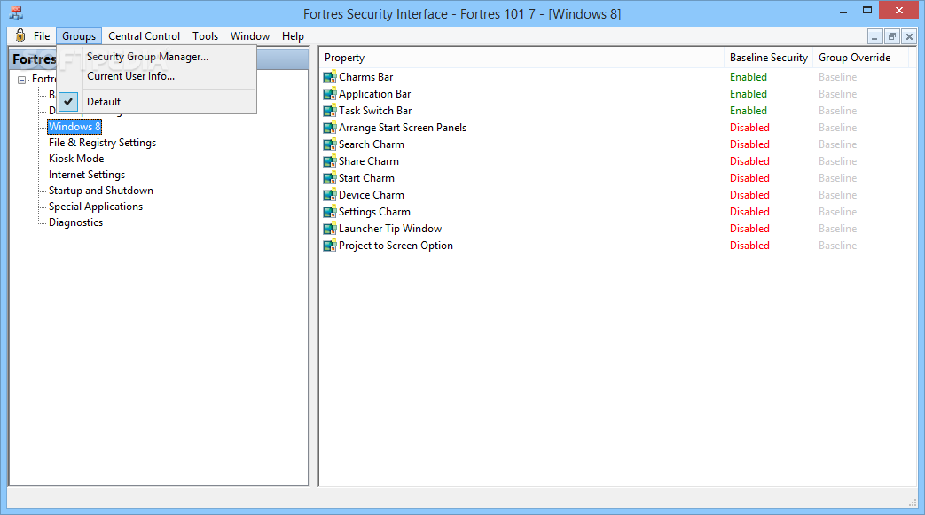This screenshot has width=925, height=515.
Task: Click the Project to Screen Option icon
Action: tap(330, 246)
